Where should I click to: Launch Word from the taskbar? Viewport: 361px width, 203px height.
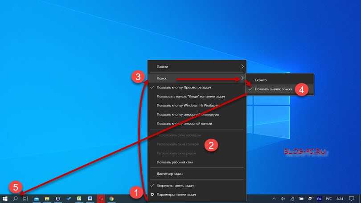[x=90, y=199]
